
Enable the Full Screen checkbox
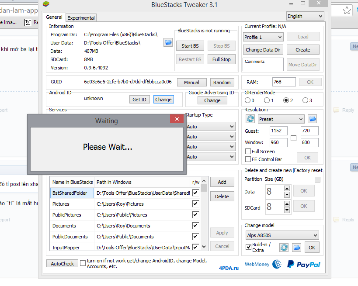tap(248, 152)
